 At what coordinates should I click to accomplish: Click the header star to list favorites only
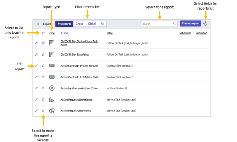coord(43,33)
